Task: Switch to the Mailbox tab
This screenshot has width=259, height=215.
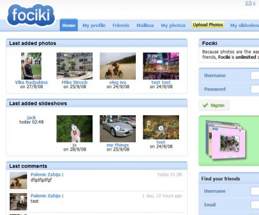Action: coord(145,25)
